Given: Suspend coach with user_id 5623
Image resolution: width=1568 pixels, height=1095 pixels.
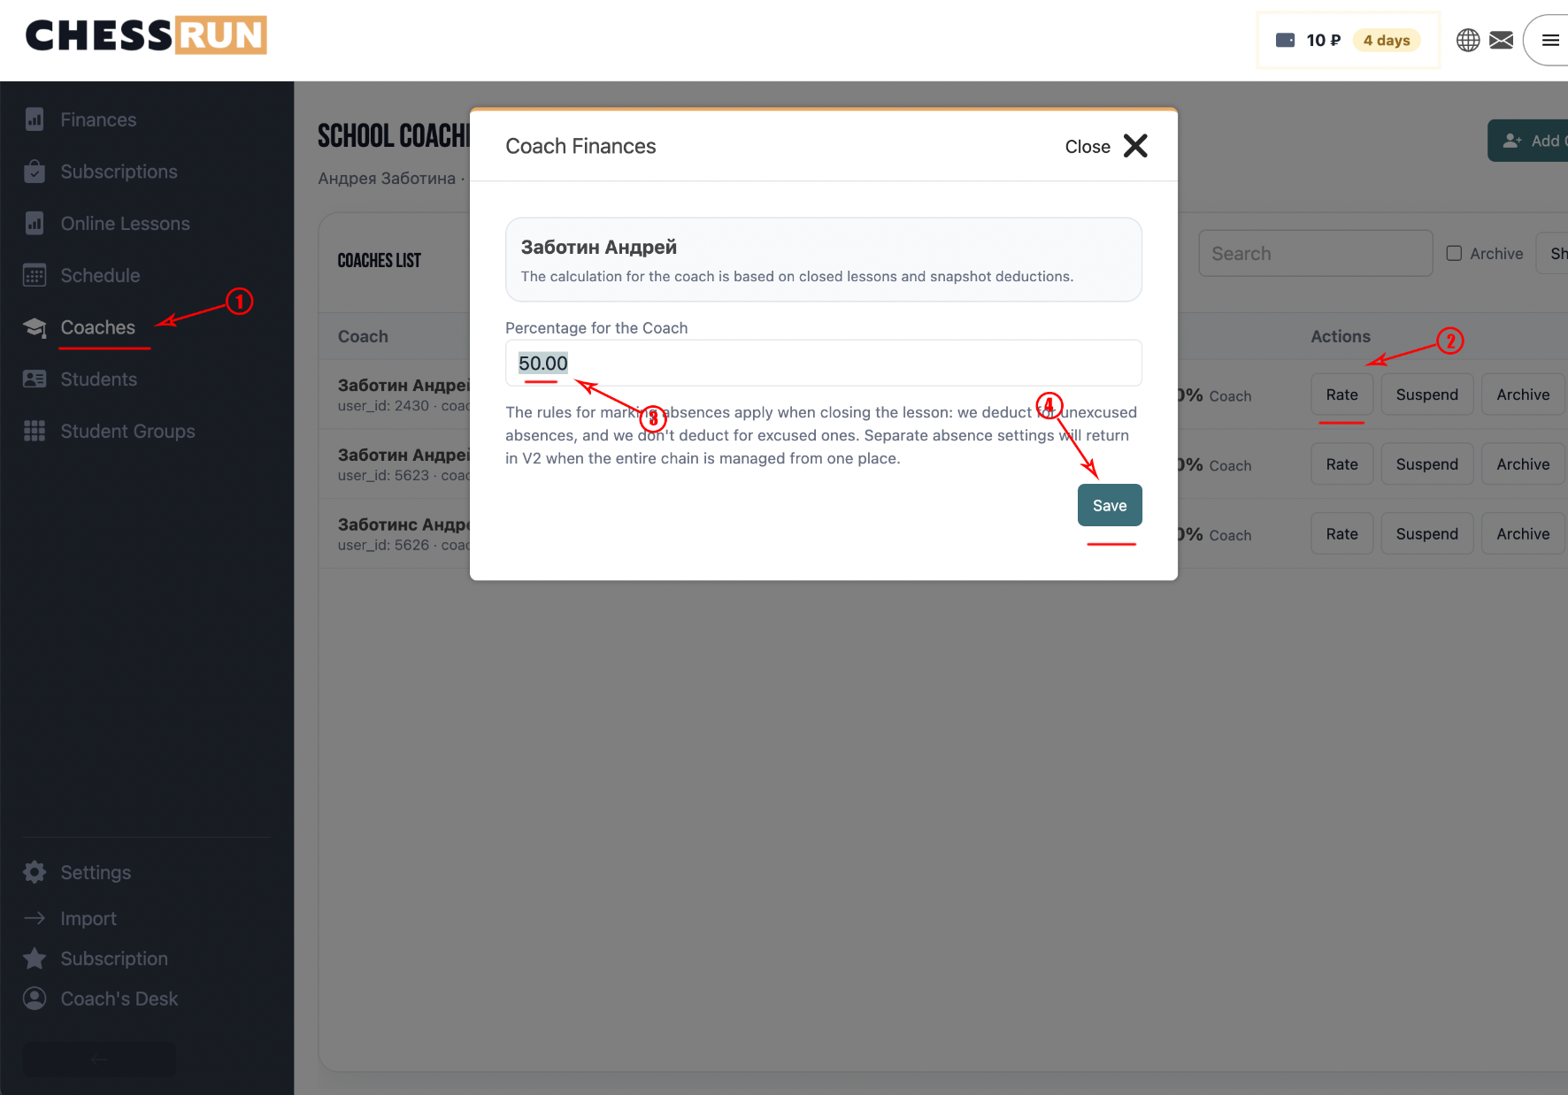Looking at the screenshot, I should pyautogui.click(x=1426, y=464).
